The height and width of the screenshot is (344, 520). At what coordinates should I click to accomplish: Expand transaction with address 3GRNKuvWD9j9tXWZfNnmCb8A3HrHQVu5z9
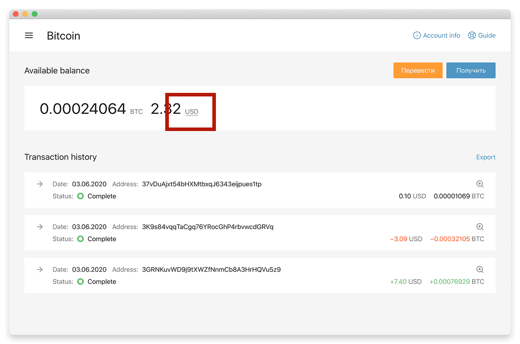(x=40, y=269)
